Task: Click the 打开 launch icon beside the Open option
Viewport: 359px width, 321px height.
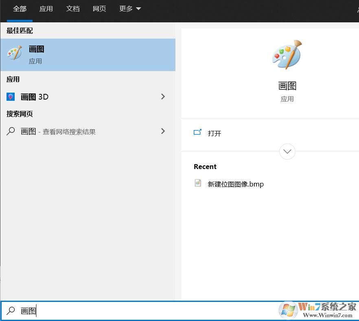Action: click(198, 132)
